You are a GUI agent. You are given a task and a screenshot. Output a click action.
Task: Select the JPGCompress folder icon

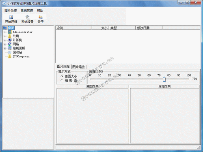point(9,56)
